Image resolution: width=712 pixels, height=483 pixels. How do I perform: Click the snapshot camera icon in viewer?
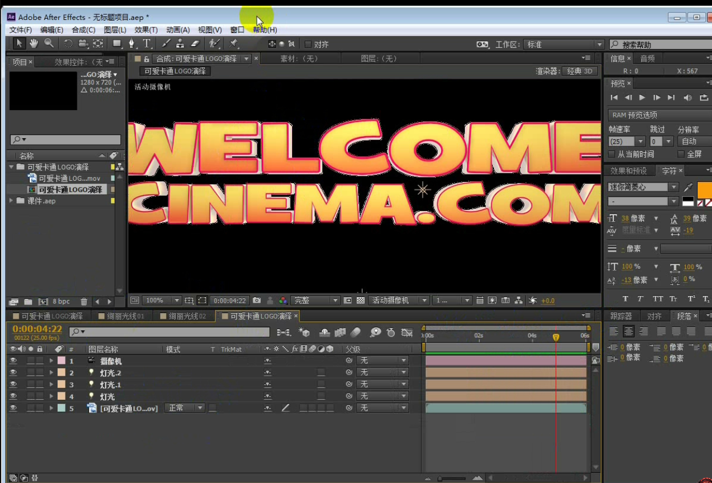[257, 301]
